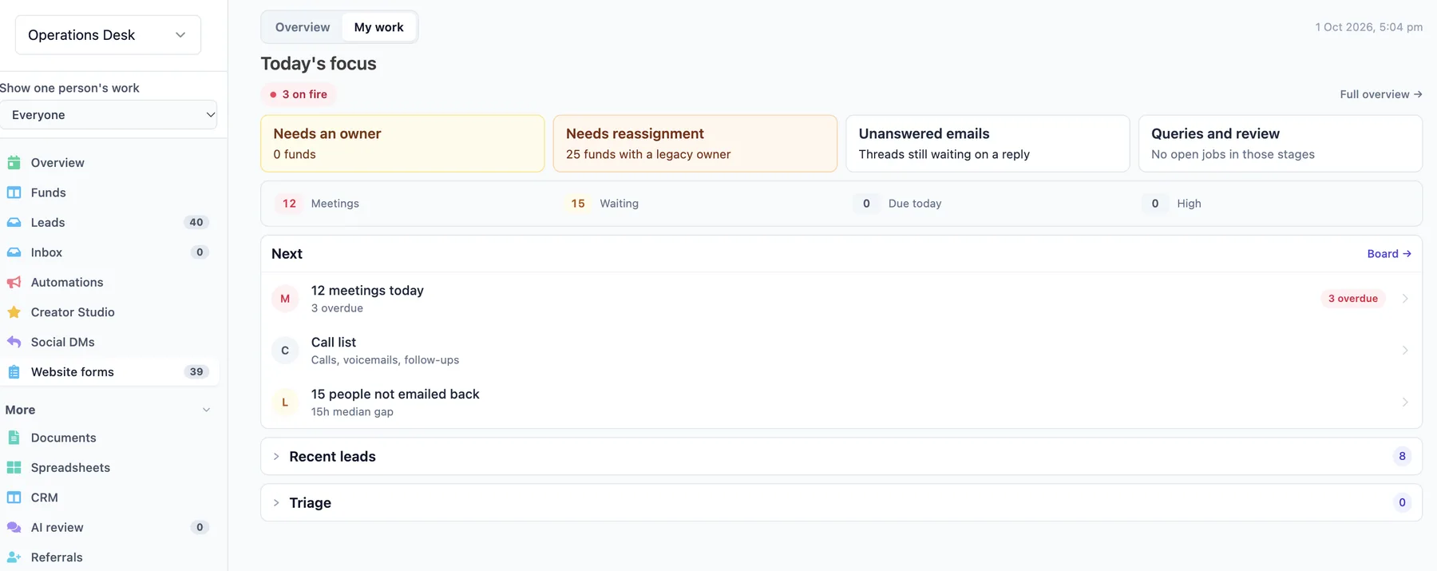Click the L avatar for people not emailed

285,402
